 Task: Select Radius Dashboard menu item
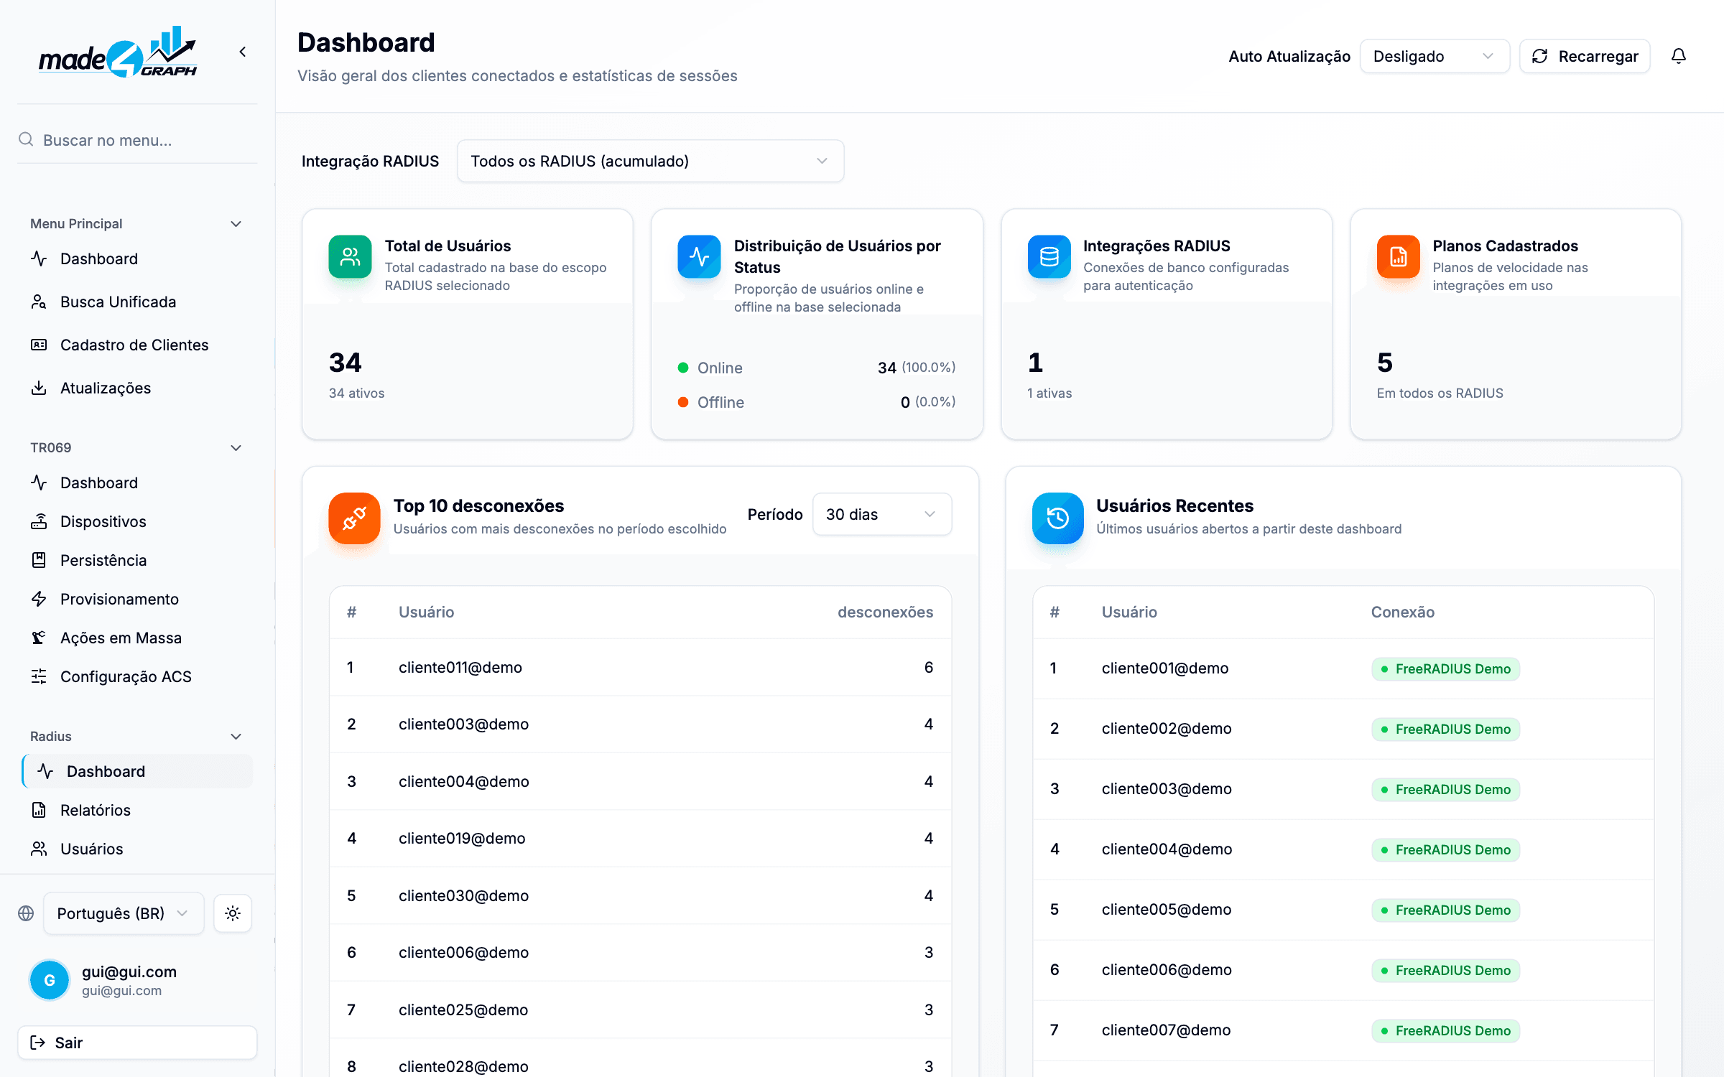coord(137,771)
